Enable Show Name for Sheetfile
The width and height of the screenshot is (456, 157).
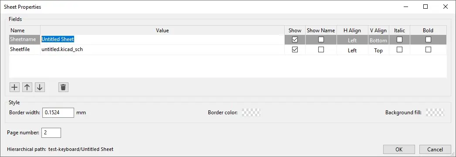coord(321,50)
